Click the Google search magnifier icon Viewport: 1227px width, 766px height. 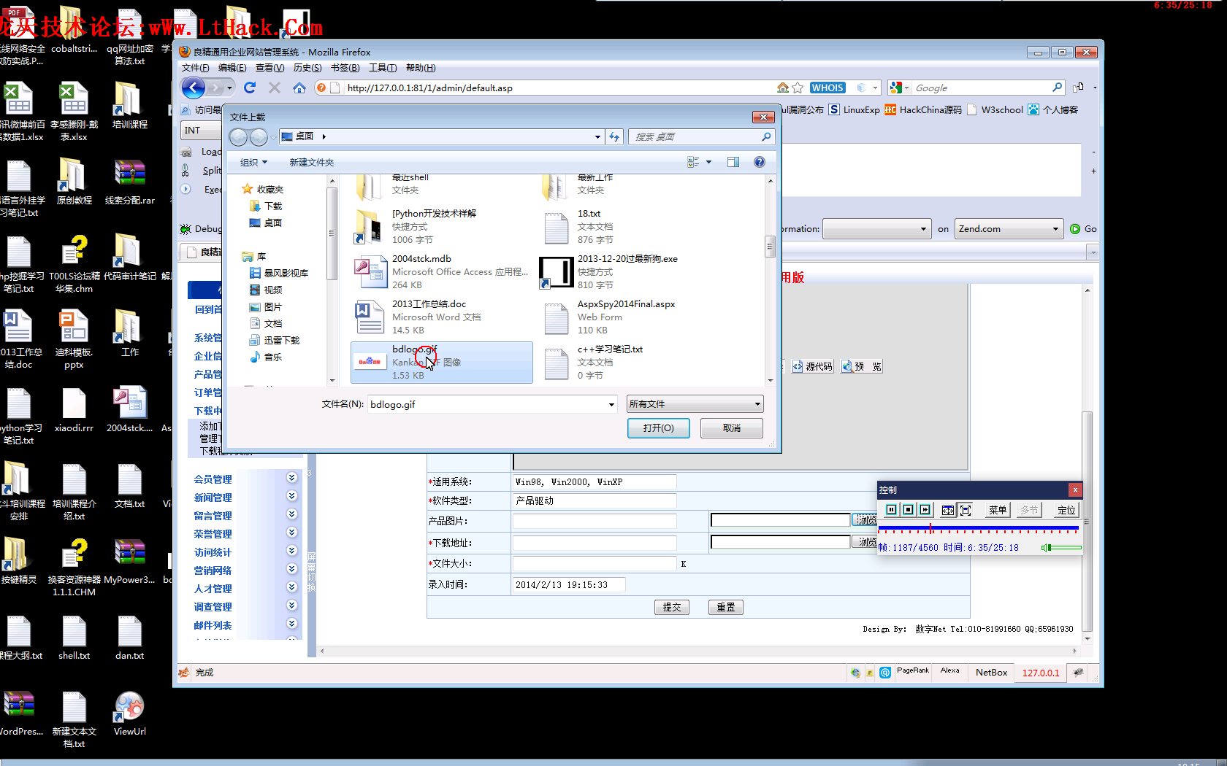click(x=1057, y=88)
